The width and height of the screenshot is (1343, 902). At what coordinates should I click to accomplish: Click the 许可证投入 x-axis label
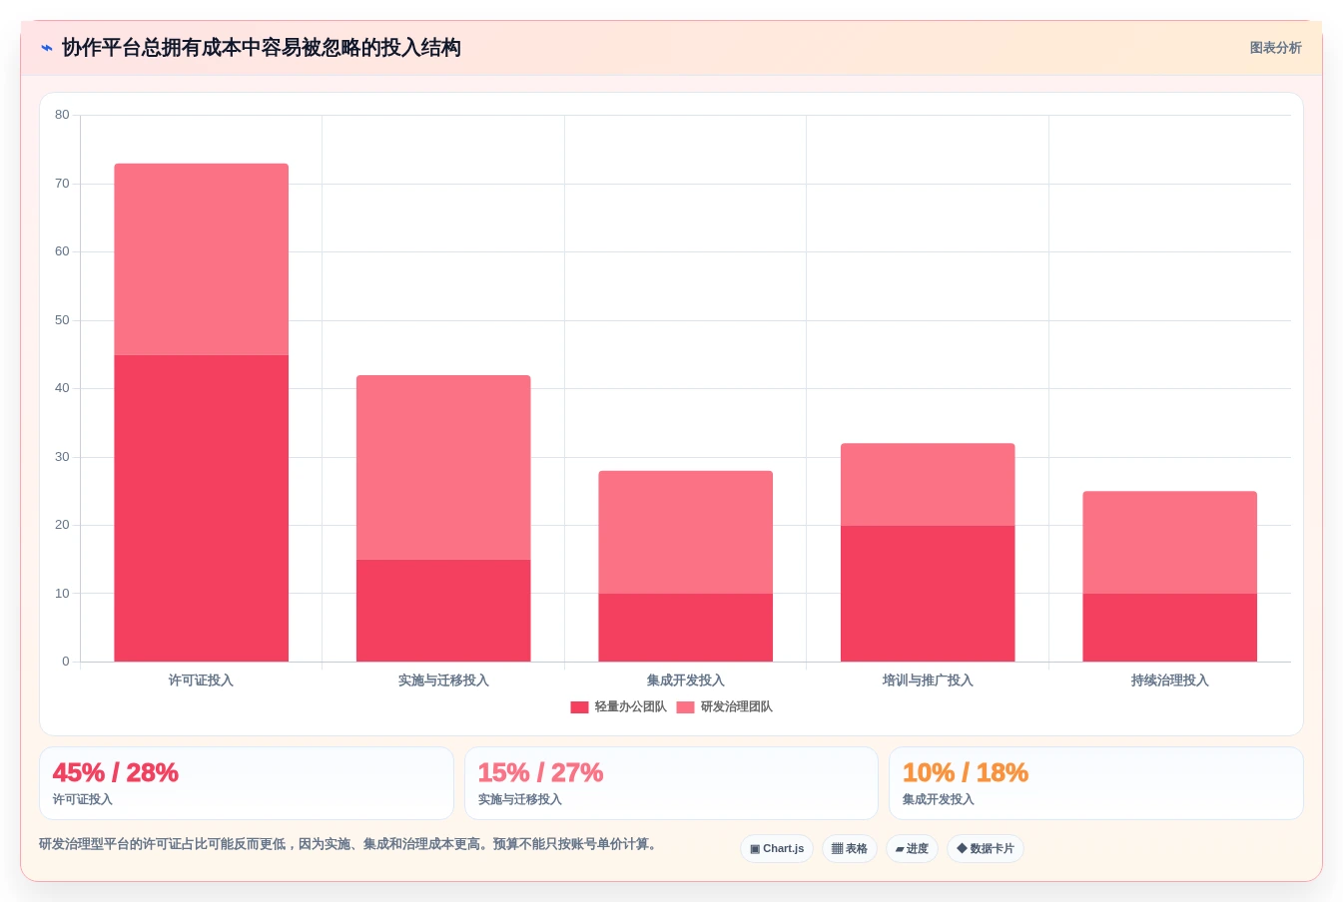coord(201,680)
